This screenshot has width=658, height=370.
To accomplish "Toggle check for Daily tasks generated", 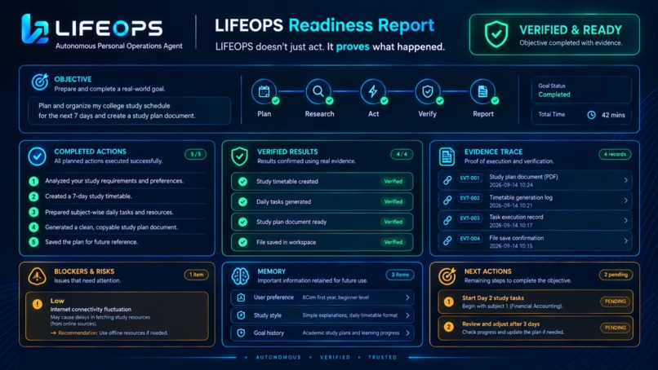I will tap(242, 201).
